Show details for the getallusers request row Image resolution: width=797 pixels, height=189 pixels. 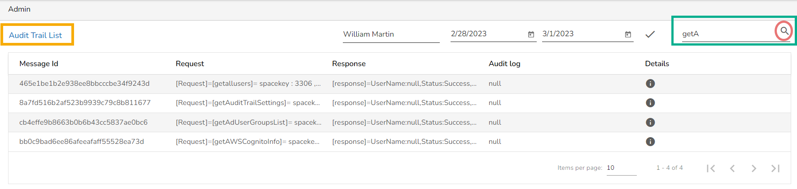point(650,84)
